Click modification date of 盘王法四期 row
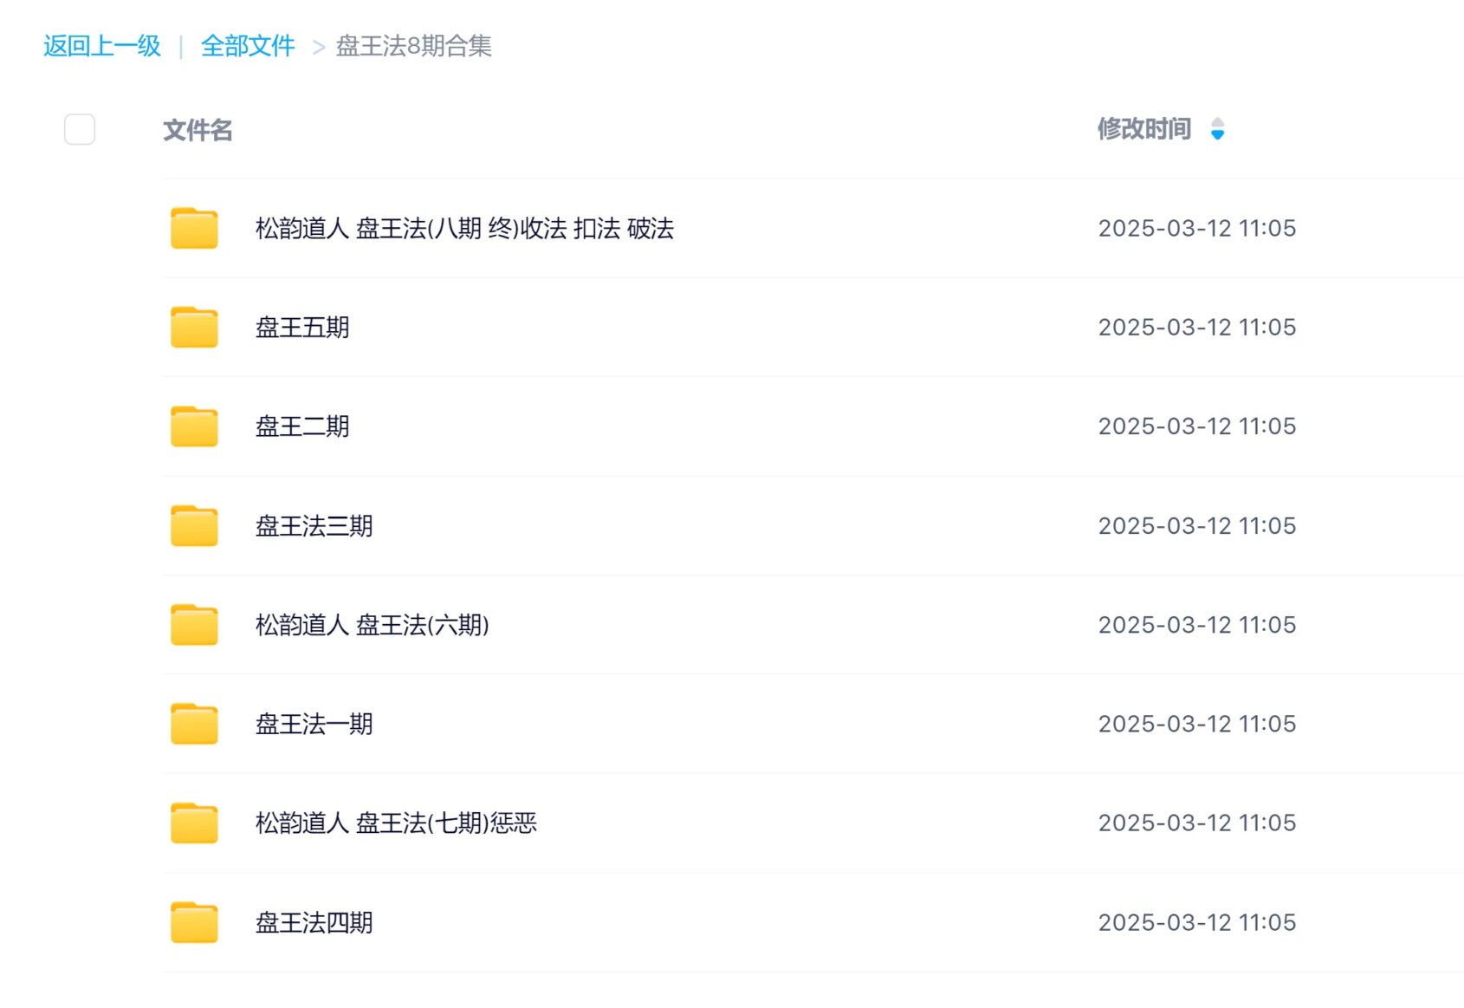 pos(1196,922)
